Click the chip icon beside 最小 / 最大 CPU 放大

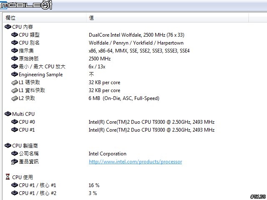pos(15,66)
